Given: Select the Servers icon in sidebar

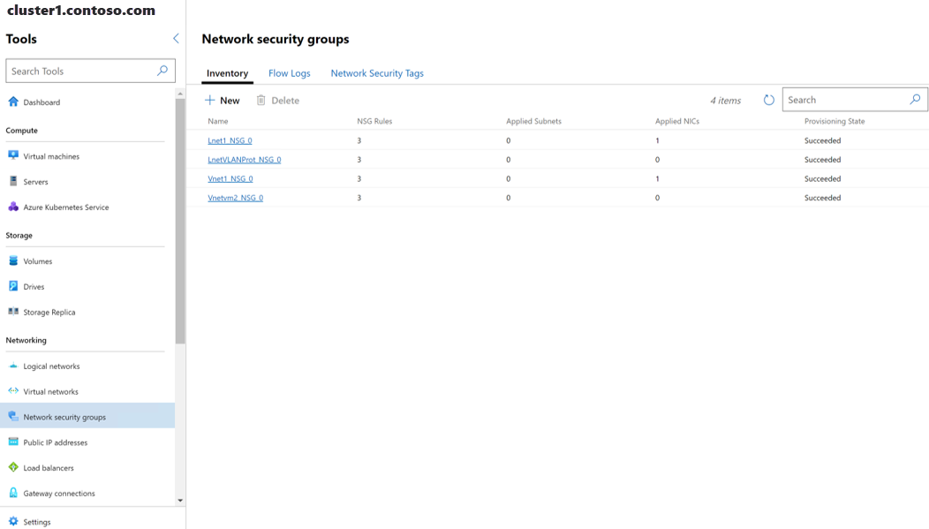Looking at the screenshot, I should (x=13, y=181).
